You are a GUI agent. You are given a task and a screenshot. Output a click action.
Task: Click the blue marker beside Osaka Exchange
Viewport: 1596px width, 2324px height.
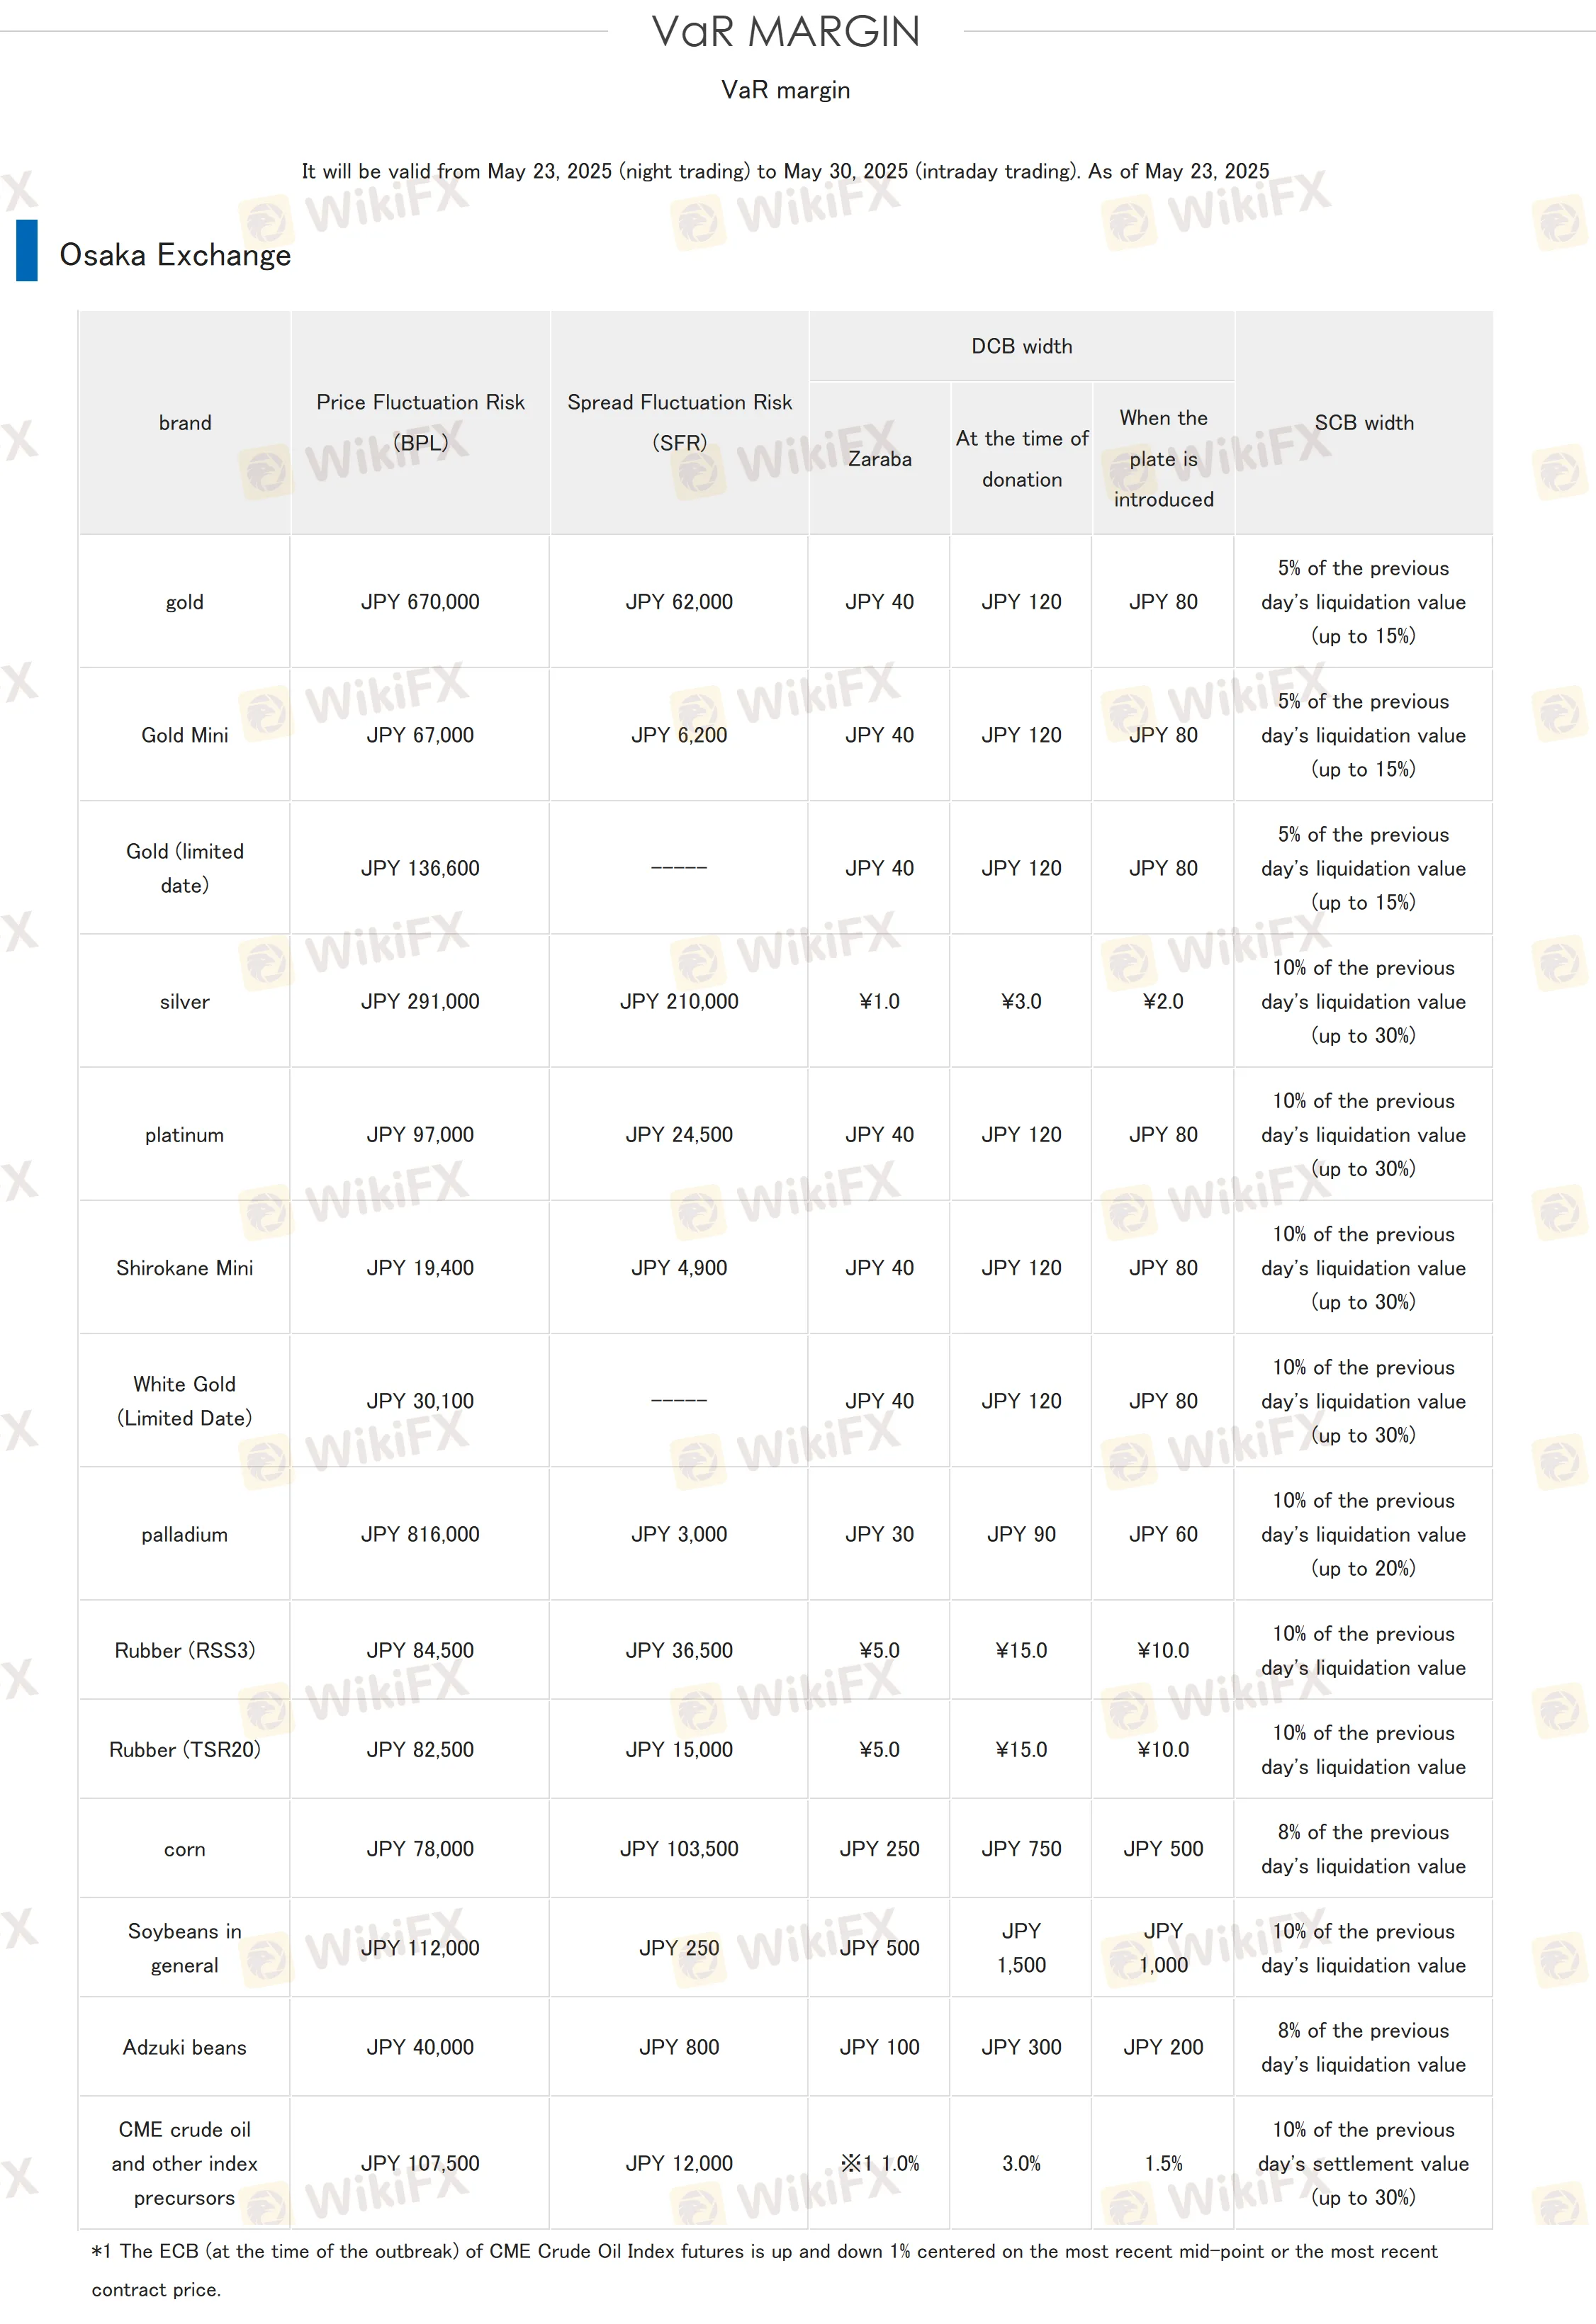coord(27,250)
